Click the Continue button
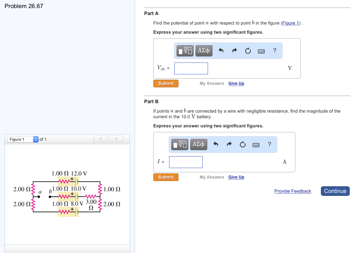Screen dimensions: 356x253 (335, 191)
